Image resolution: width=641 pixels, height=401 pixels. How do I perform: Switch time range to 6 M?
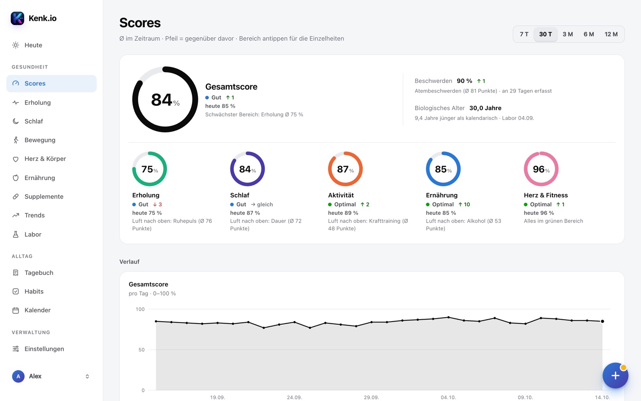point(589,34)
